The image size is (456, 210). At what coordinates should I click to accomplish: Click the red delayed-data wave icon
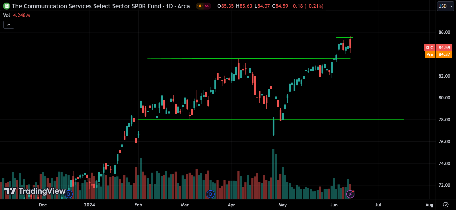(207, 6)
